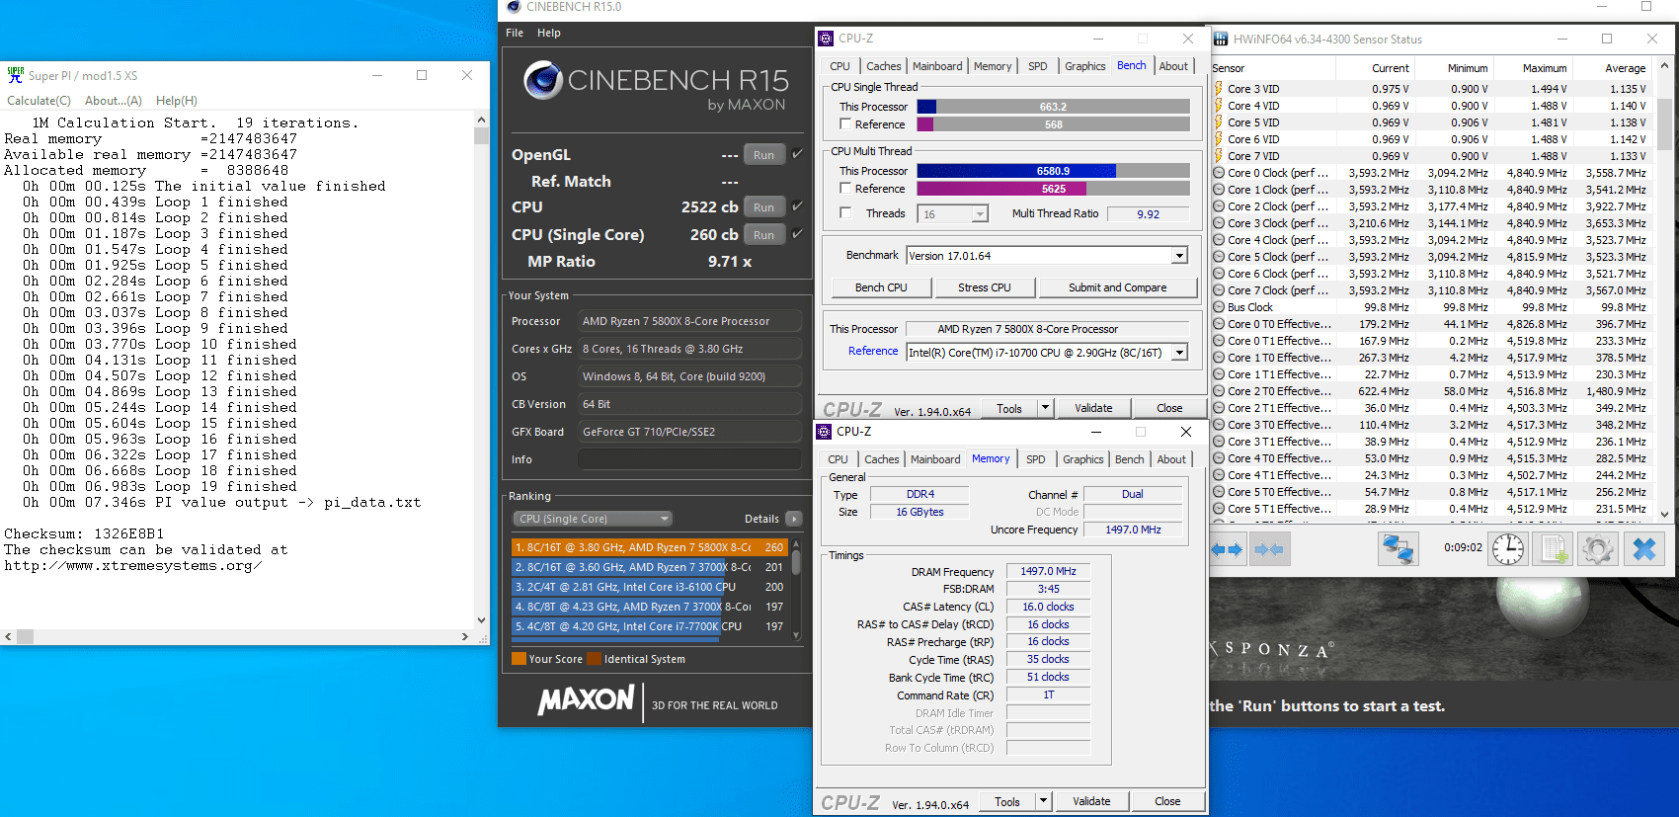Click Cinebench ranking Details arrow button
This screenshot has width=1679, height=817.
pyautogui.click(x=794, y=519)
